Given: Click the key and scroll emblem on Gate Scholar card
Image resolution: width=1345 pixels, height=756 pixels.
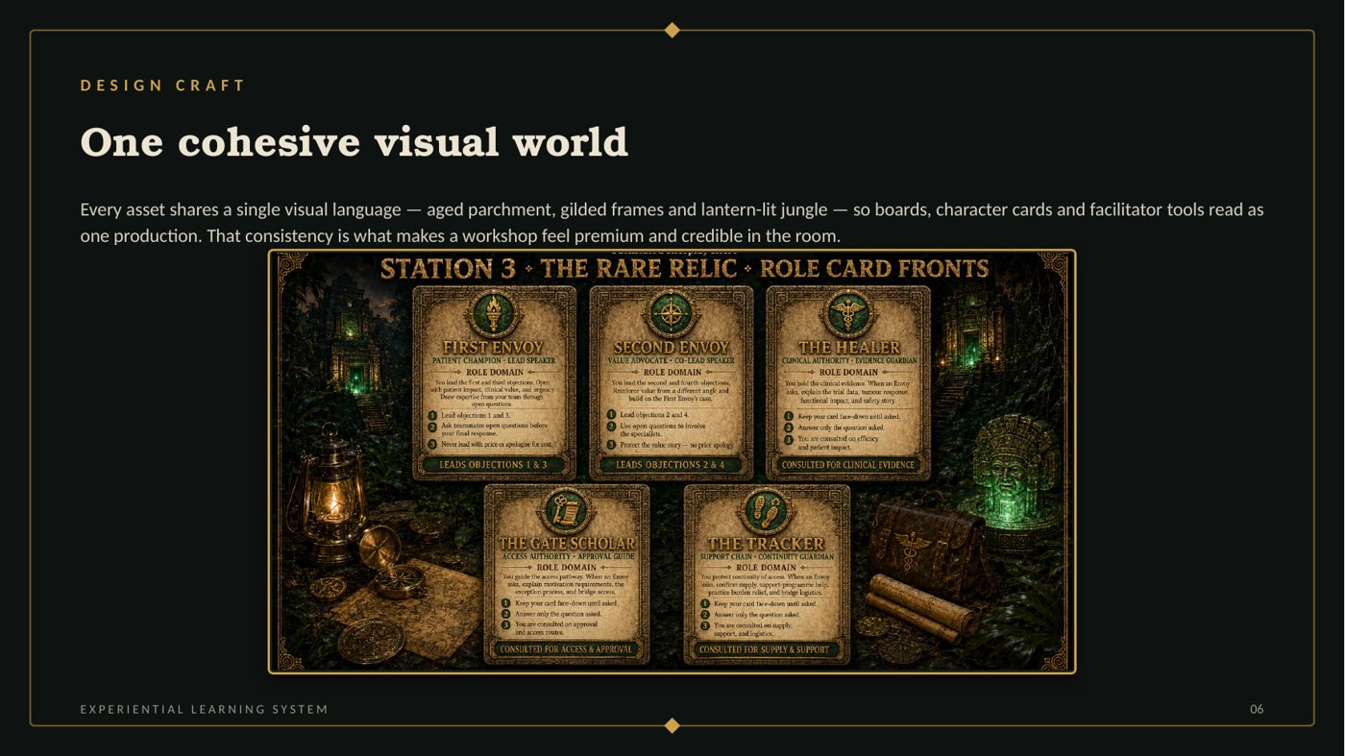Looking at the screenshot, I should click(x=567, y=511).
